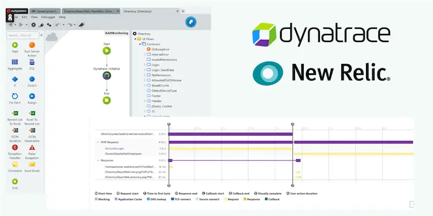Screen dimensions: 433x216
Task: Collapse the UI Flows folder
Action: (135, 39)
